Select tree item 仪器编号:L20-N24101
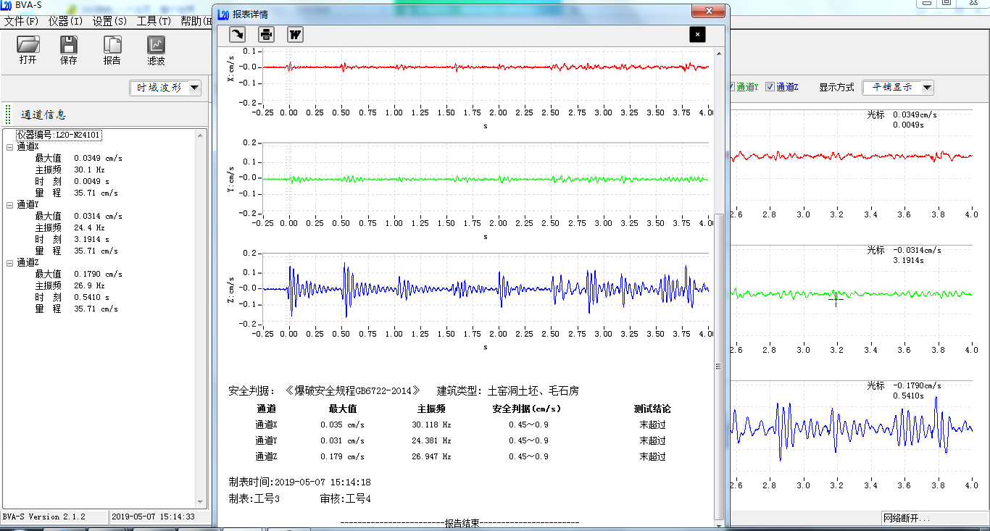990x531 pixels. click(59, 135)
